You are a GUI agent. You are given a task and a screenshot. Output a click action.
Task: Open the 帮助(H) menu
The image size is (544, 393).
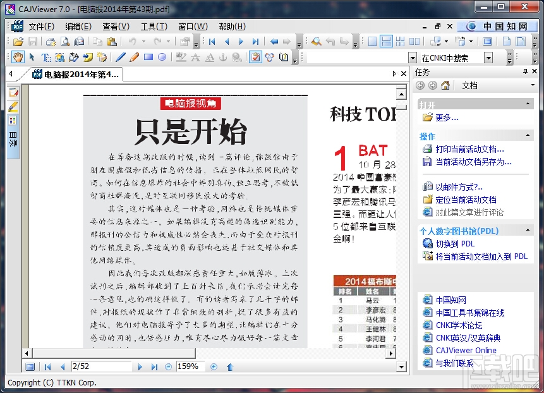(232, 27)
